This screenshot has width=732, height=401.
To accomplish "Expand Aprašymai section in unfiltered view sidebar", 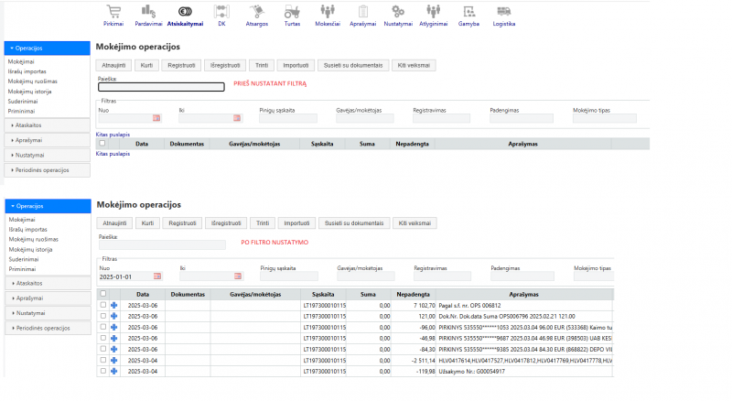I will pos(48,140).
